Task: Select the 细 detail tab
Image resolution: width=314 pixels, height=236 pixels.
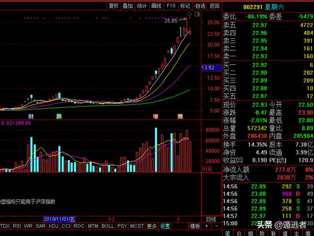Action: point(251,234)
